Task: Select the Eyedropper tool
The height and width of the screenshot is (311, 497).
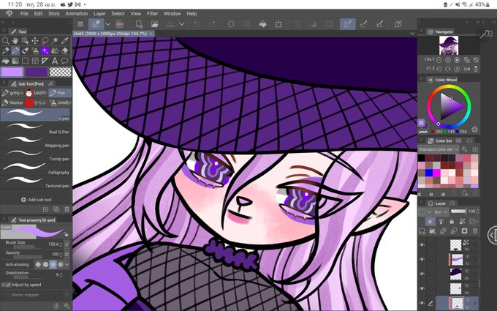Action: click(64, 41)
